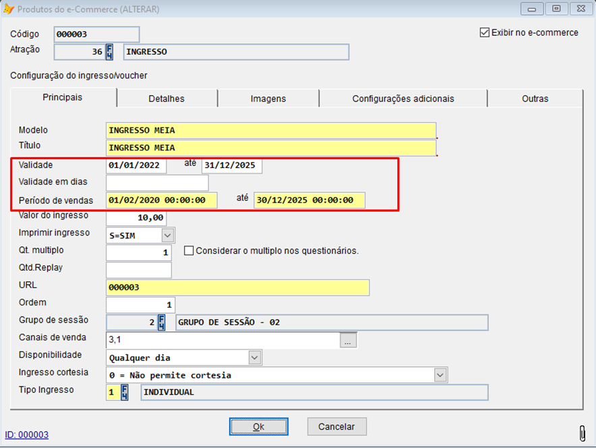The image size is (596, 448).
Task: Expand the Imprimir ingresso dropdown
Action: 168,235
